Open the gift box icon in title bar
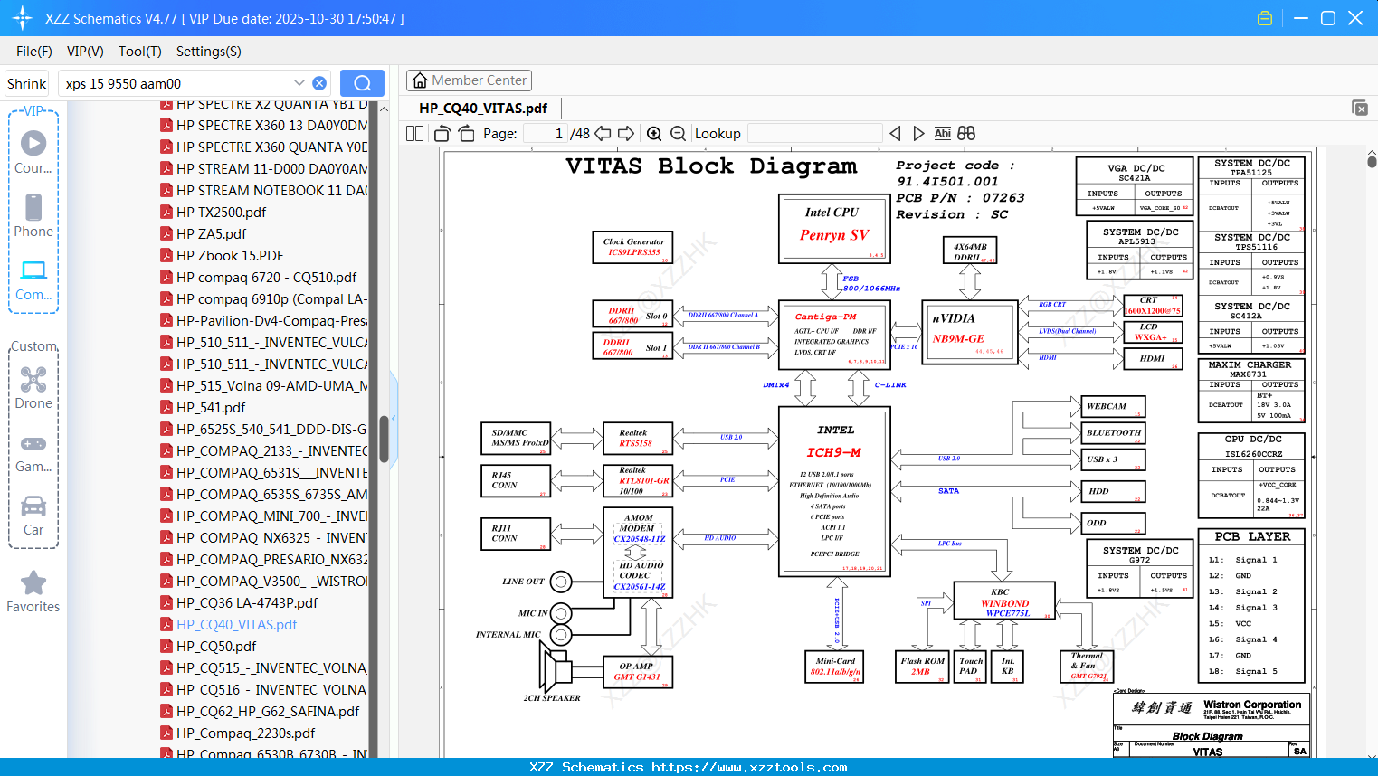 [x=1265, y=18]
